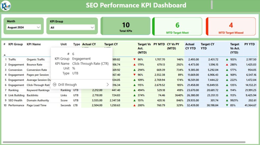Viewport: 260px width, 145px height.
Task: Select the Organic Traffic KPI row
Action: tap(130, 59)
